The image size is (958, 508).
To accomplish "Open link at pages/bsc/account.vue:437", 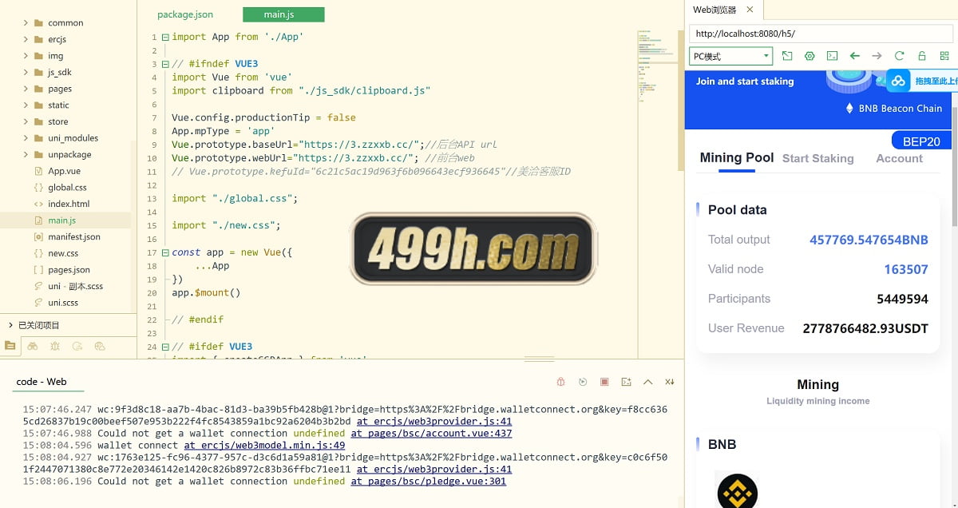I will pyautogui.click(x=431, y=433).
